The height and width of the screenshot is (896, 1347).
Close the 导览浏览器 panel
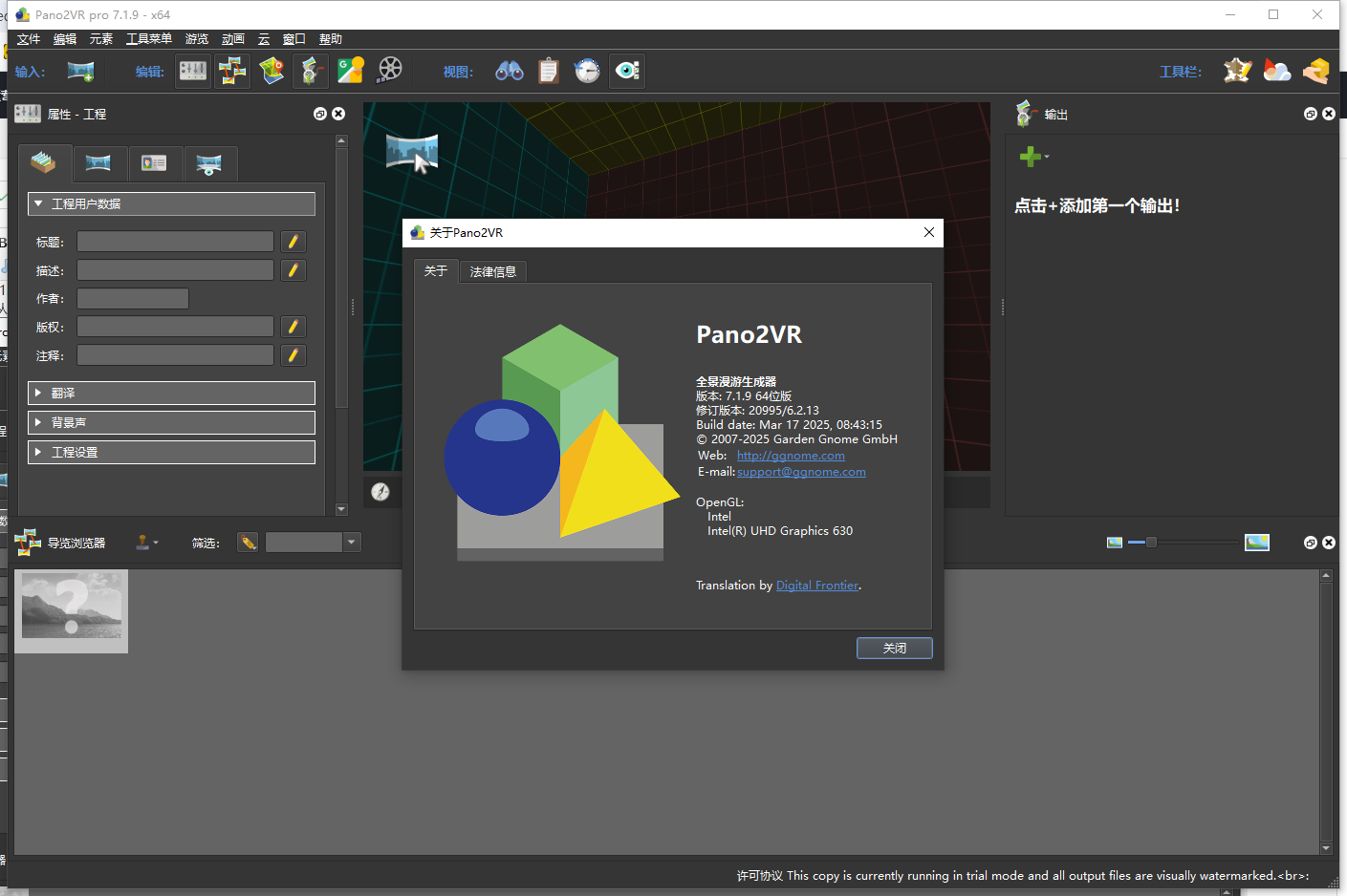click(1329, 543)
